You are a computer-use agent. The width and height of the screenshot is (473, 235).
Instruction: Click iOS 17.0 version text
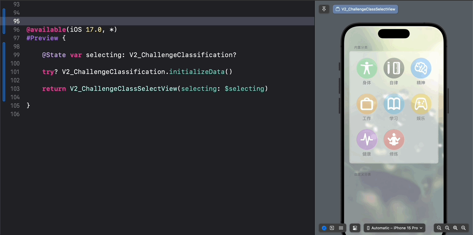click(x=86, y=30)
